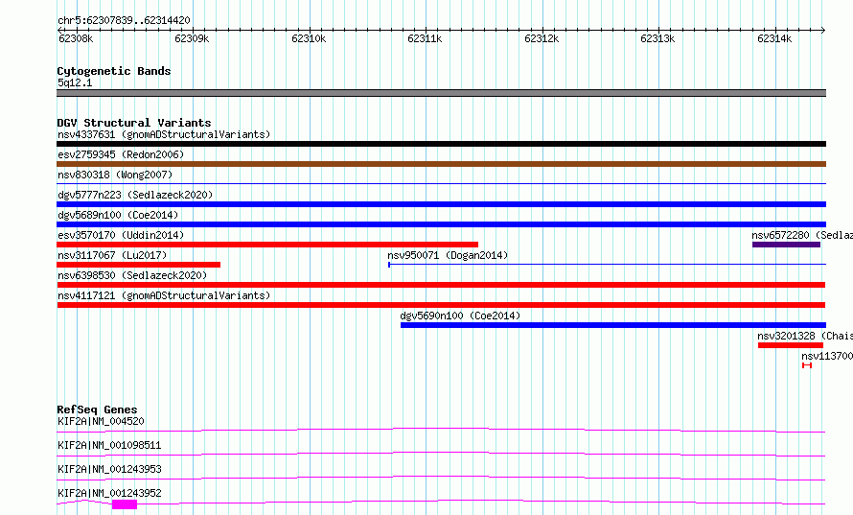Click the 62309k ruler tick label

(192, 38)
